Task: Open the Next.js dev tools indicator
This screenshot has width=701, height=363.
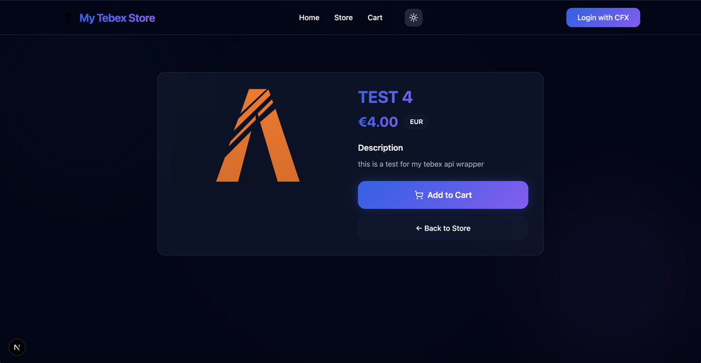Action: pyautogui.click(x=17, y=347)
